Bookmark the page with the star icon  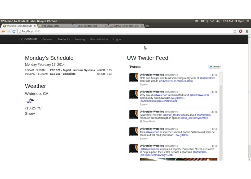[x=235, y=31]
